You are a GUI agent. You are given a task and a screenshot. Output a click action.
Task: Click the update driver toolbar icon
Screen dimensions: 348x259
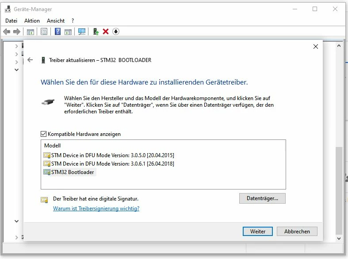[x=96, y=31]
